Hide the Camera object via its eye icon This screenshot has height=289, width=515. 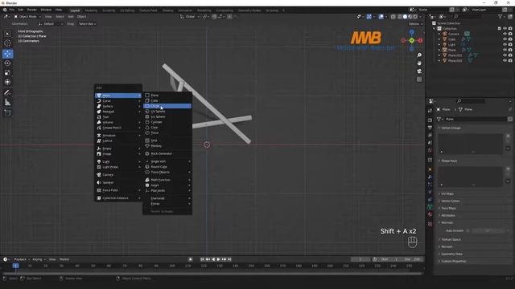tap(505, 34)
